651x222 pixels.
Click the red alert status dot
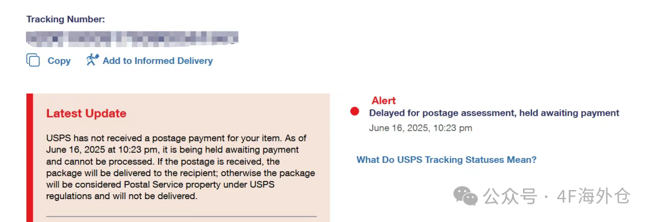click(x=354, y=111)
